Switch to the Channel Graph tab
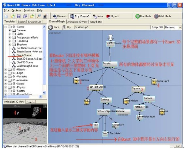Viewport: 186px width, 150px height. coord(57,22)
